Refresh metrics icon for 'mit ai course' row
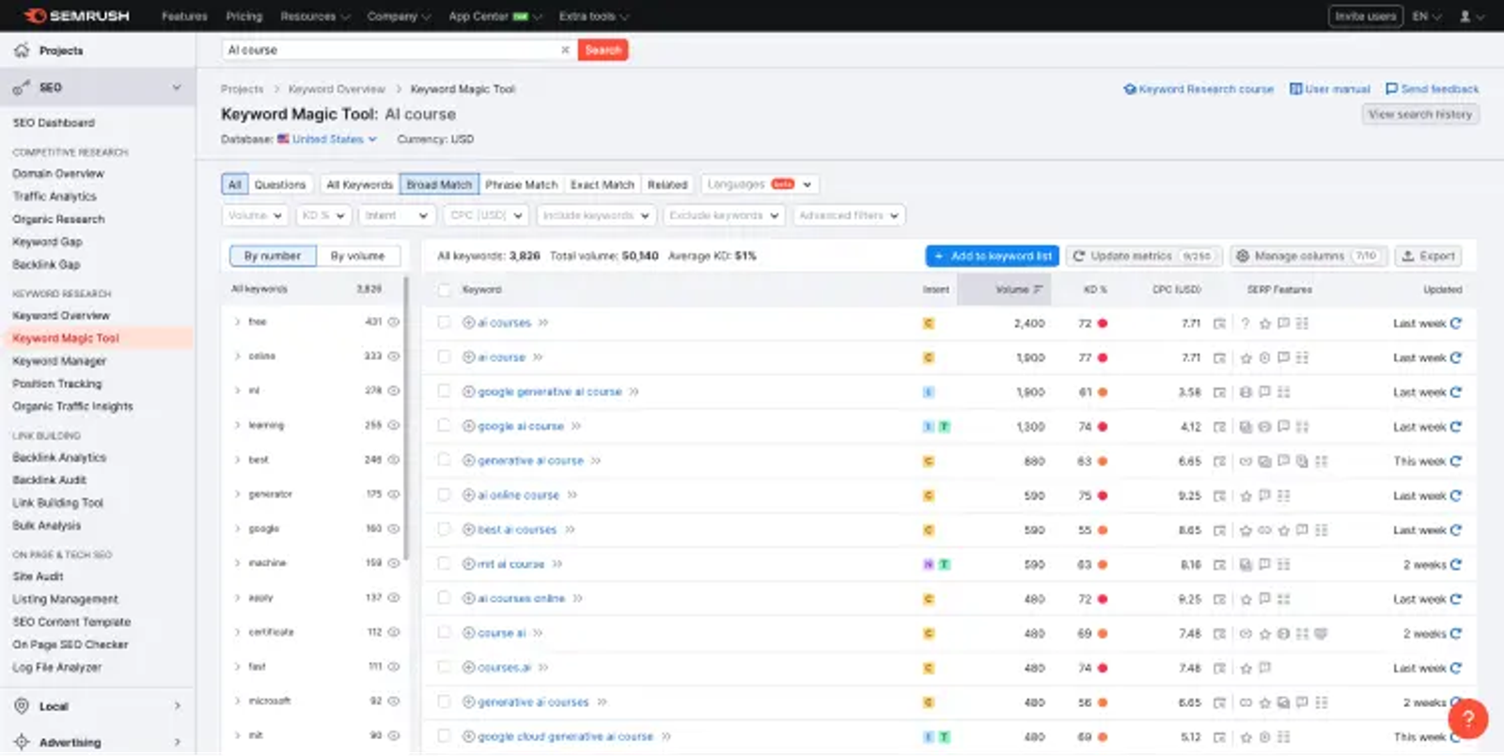 pos(1456,564)
